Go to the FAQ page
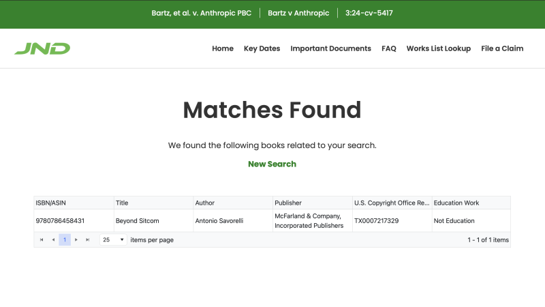Viewport: 545px width, 307px height. (388, 48)
